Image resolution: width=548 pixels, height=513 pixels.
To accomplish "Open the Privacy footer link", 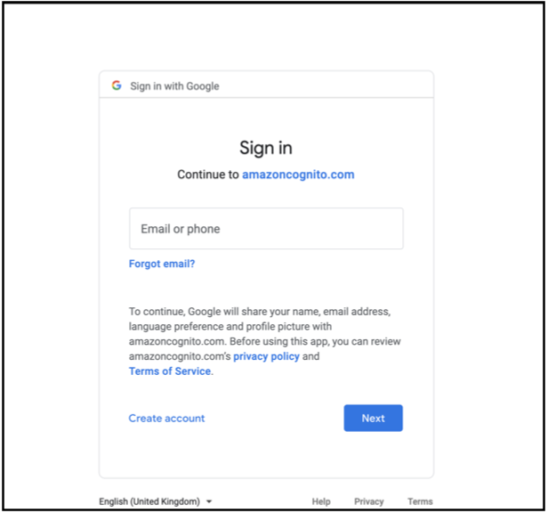I will 369,501.
